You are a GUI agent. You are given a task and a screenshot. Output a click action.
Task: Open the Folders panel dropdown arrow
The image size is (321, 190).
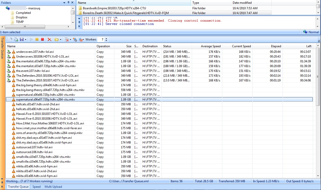coord(64,3)
